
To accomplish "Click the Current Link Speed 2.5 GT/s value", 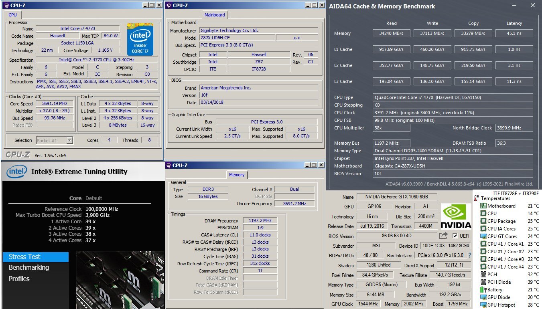I will pos(232,136).
